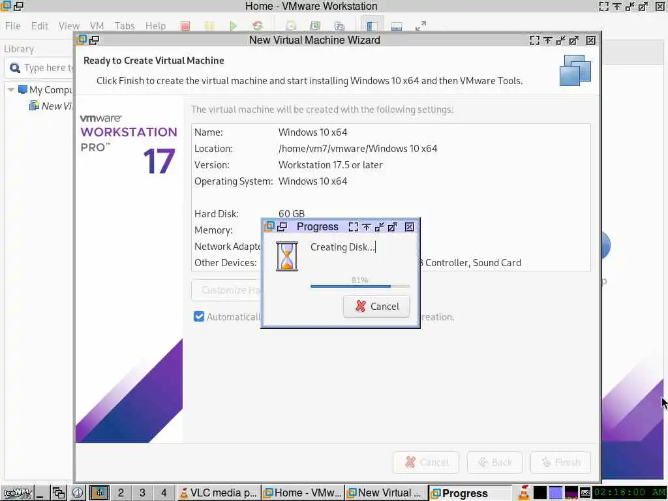Switch to VLC media player taskbar entry
The image size is (668, 501).
pyautogui.click(x=218, y=493)
